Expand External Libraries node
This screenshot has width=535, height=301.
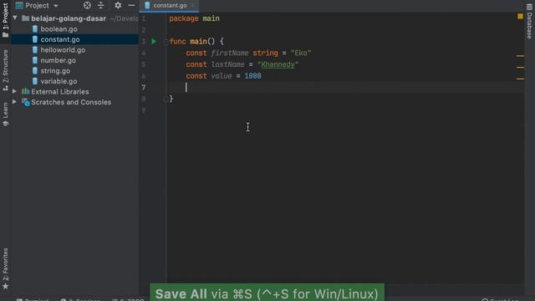(15, 91)
